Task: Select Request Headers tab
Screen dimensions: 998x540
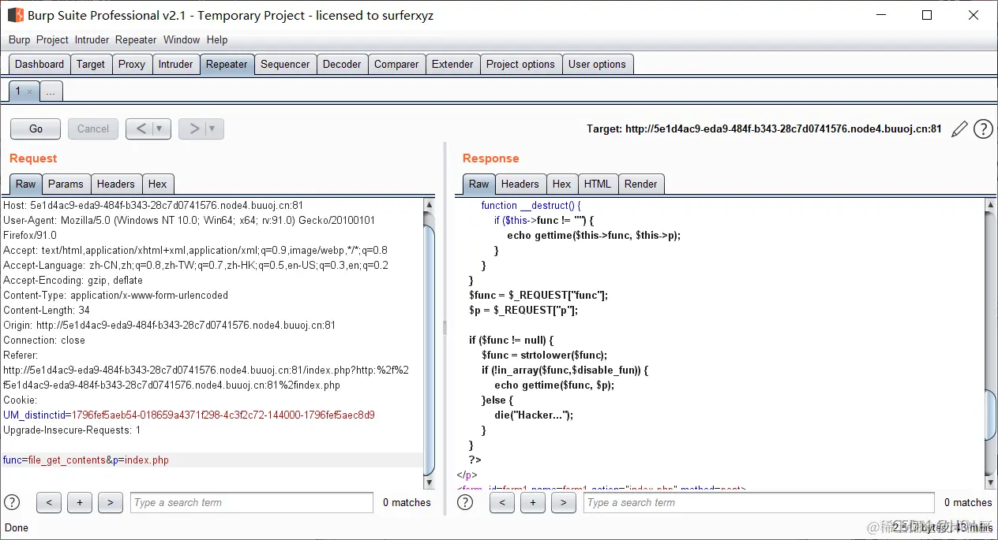Action: pyautogui.click(x=116, y=184)
